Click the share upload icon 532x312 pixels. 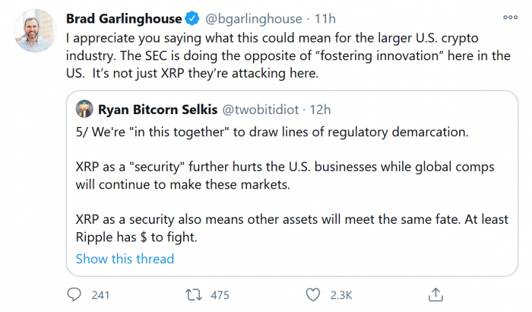coord(435,293)
